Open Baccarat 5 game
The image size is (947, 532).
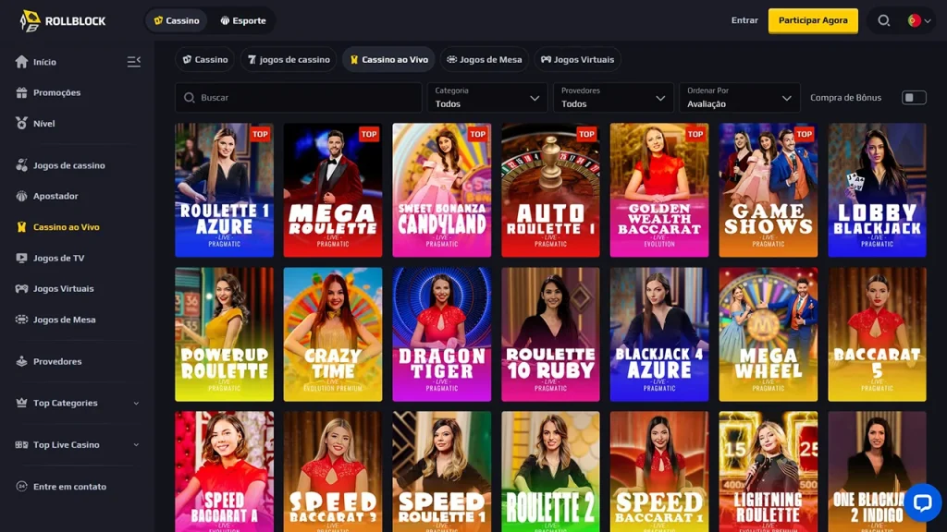pos(877,334)
